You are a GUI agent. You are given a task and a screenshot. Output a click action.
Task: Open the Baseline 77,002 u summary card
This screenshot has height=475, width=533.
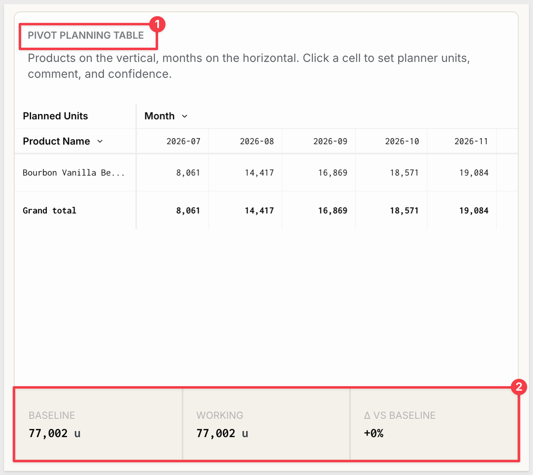[99, 424]
